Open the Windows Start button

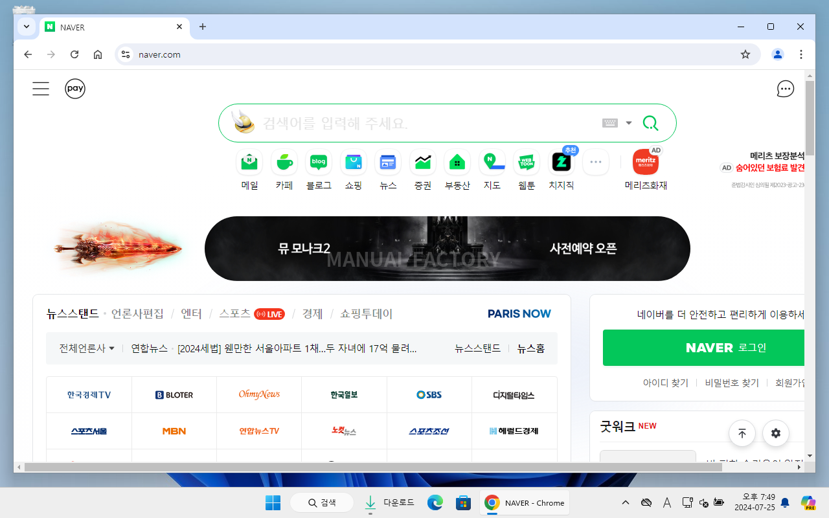click(273, 502)
